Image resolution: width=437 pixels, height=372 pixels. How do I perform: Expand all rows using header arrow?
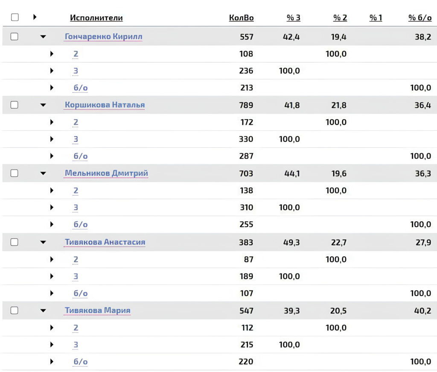point(35,17)
